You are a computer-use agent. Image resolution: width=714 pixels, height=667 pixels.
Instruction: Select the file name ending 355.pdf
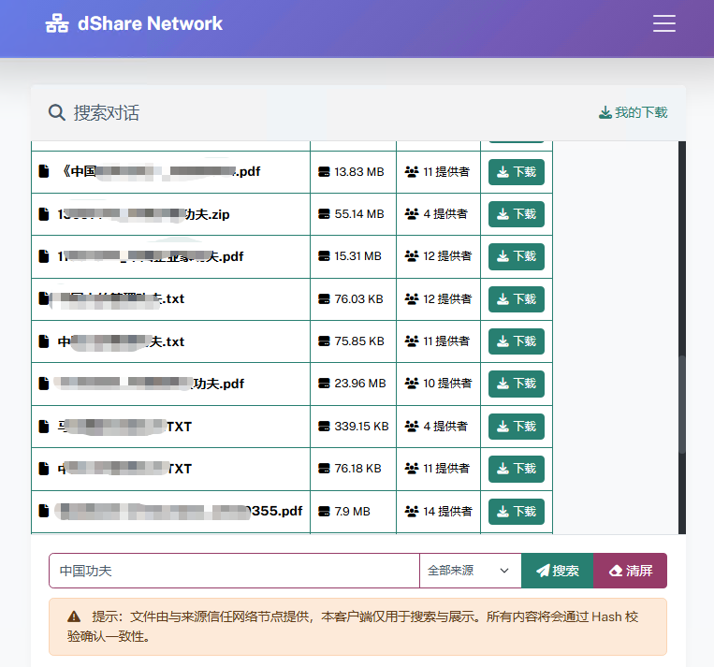(178, 511)
